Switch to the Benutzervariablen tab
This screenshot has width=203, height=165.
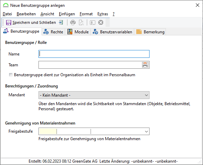click(112, 32)
